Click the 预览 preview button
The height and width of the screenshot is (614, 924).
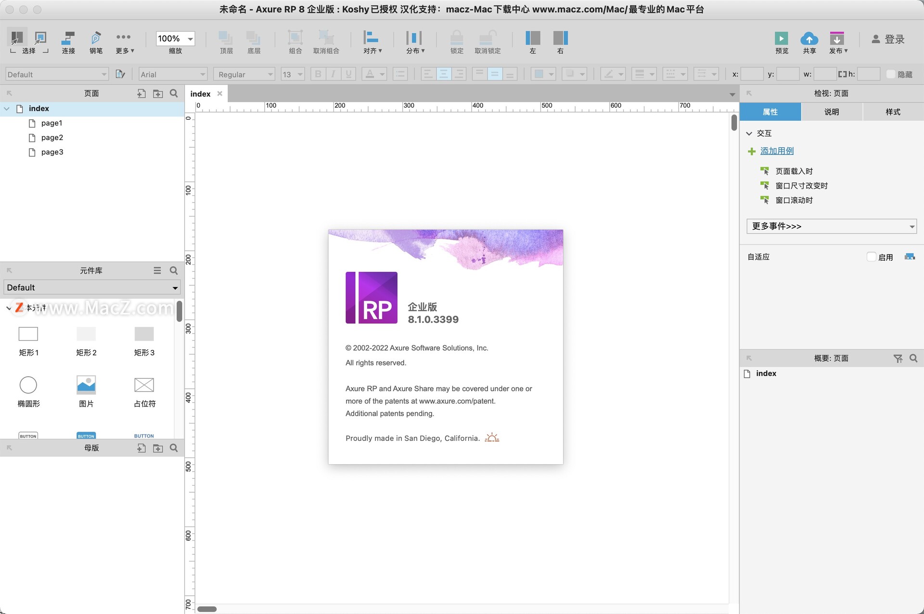pyautogui.click(x=782, y=42)
